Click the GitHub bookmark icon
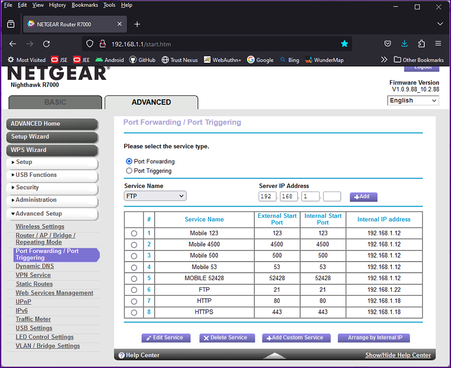This screenshot has width=451, height=368. [133, 60]
